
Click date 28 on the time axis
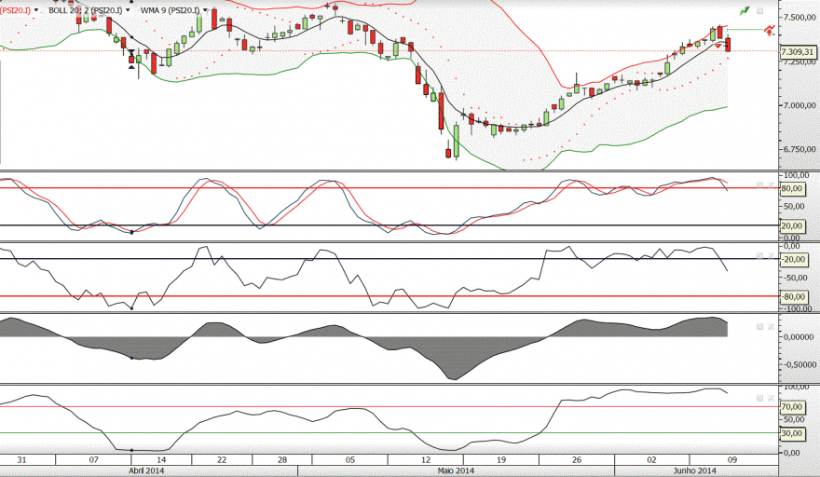(282, 459)
